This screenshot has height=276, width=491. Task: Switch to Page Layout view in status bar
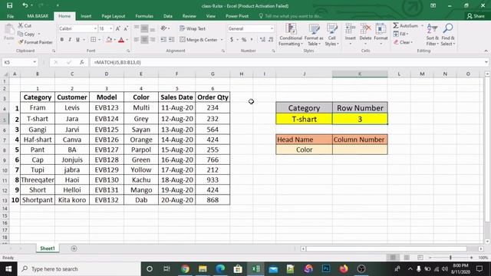point(407,258)
